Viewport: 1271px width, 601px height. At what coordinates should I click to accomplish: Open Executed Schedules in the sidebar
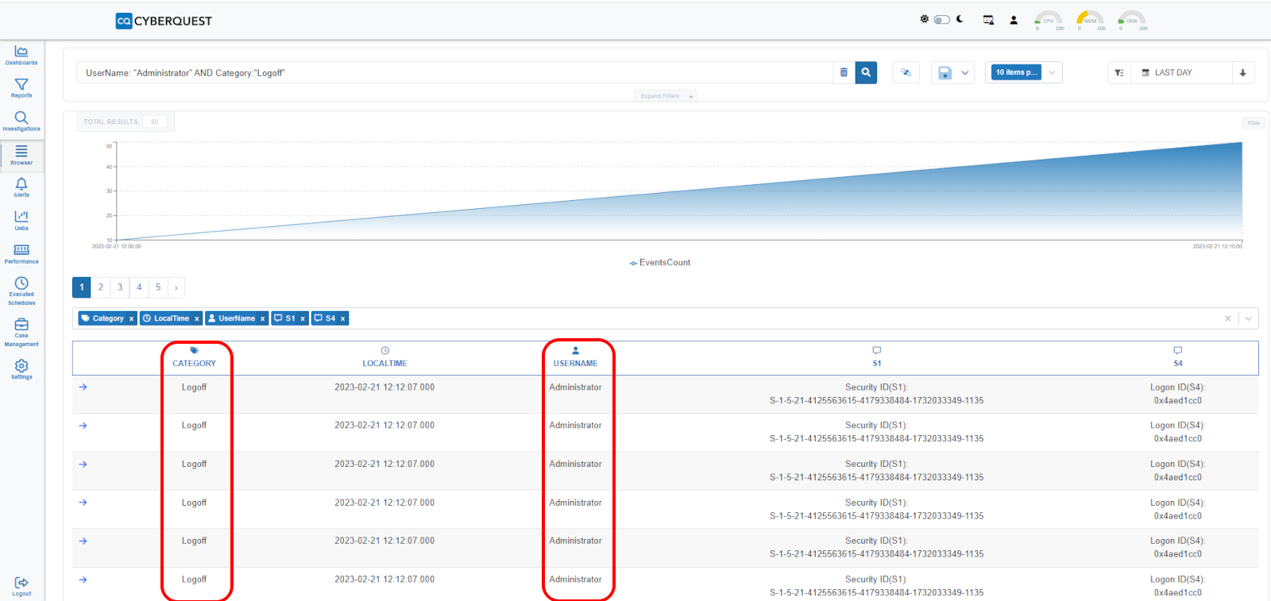pos(21,291)
